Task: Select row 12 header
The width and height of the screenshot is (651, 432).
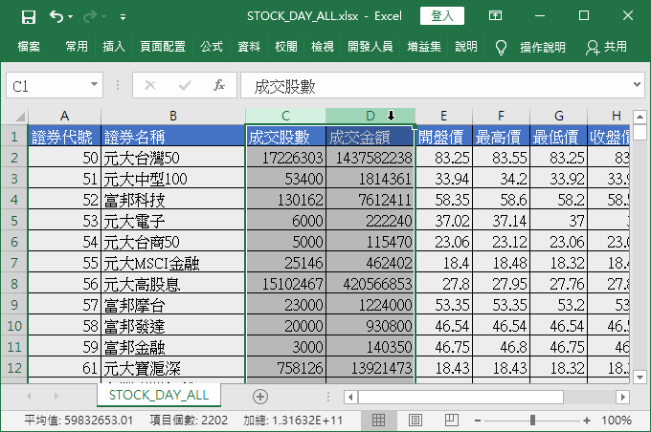Action: pyautogui.click(x=14, y=367)
